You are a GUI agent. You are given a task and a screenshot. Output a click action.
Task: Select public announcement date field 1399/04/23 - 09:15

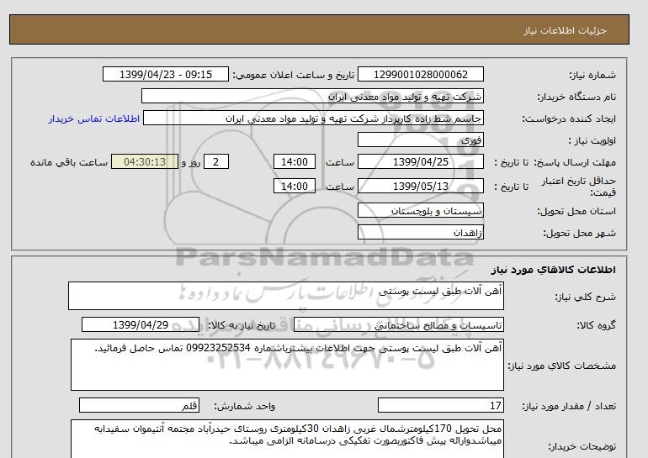[165, 75]
